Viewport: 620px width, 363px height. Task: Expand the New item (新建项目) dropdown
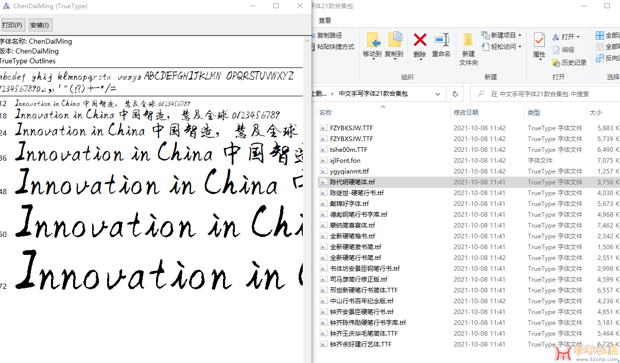[x=502, y=36]
